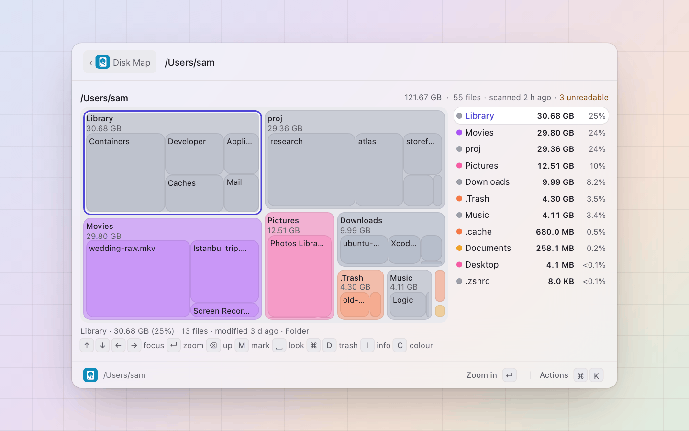This screenshot has height=431, width=689.
Task: Click the down arrow key hint
Action: point(102,345)
